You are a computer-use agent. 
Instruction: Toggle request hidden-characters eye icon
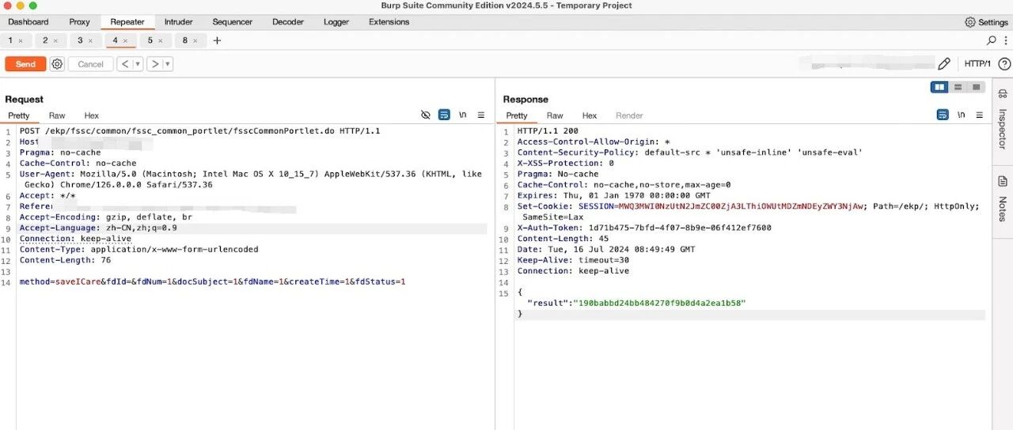[426, 115]
